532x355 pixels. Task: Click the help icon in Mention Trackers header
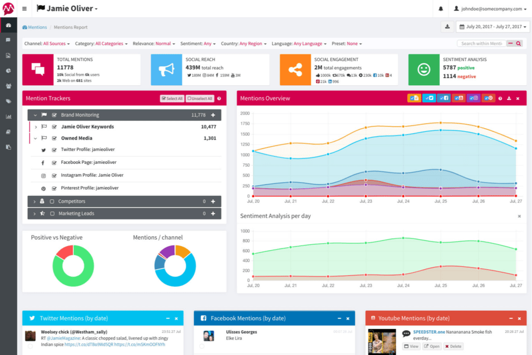pos(219,99)
